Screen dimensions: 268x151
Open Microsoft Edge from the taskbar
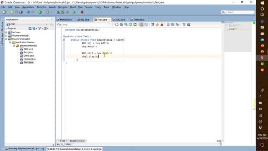tap(262, 21)
